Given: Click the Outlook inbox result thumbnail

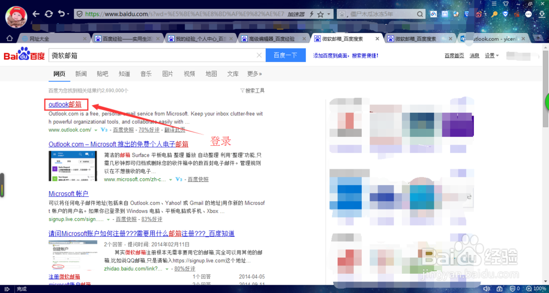Looking at the screenshot, I should 73,166.
